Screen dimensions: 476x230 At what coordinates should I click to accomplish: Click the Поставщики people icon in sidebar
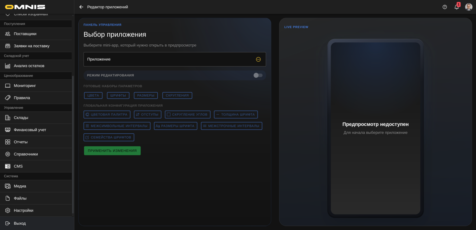(8, 34)
